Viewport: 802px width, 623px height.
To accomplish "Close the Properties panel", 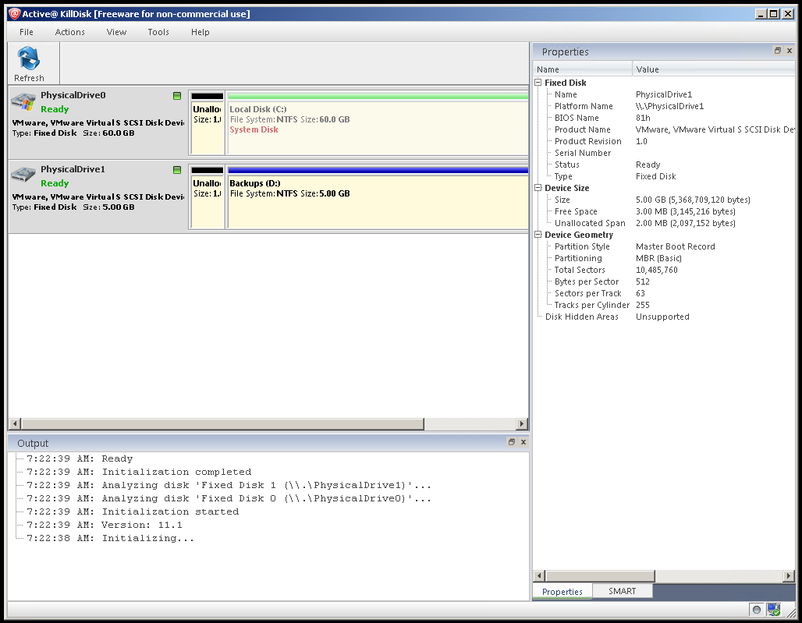I will coord(790,51).
